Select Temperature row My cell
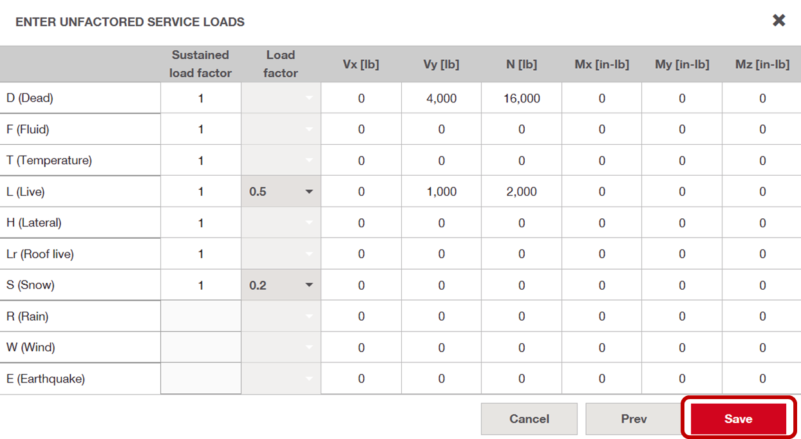Viewport: 801px width, 439px height. coord(682,160)
